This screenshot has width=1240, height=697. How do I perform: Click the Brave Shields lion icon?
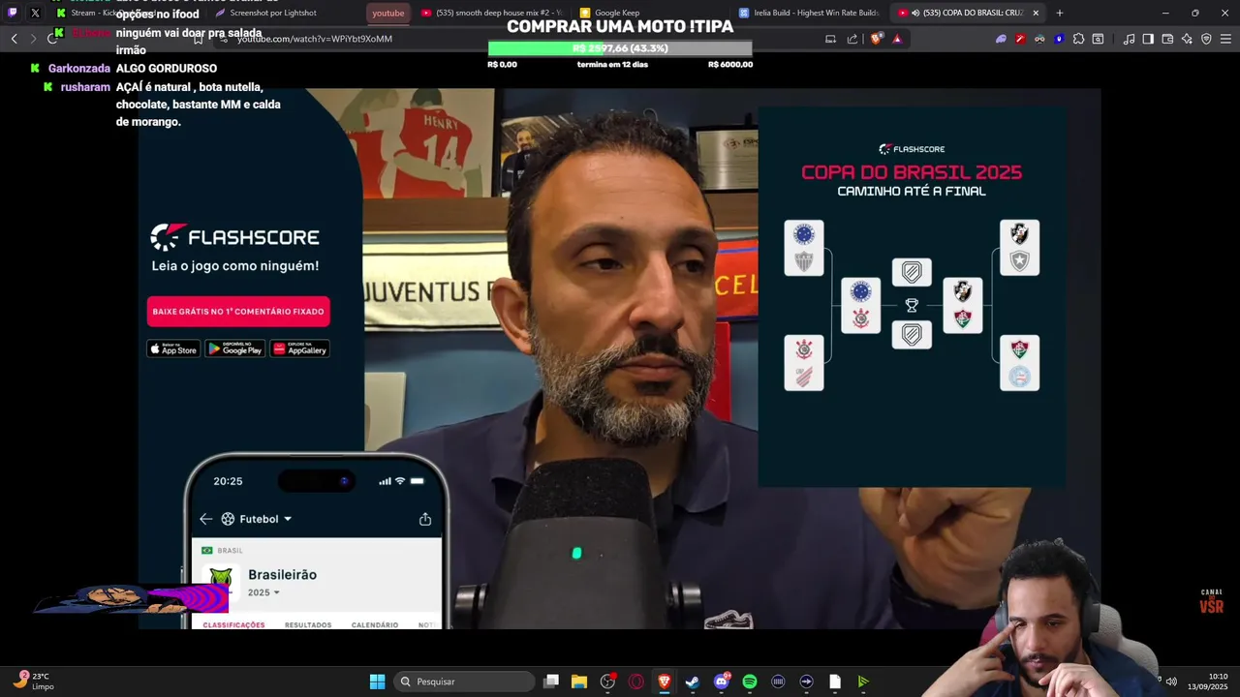pos(877,39)
